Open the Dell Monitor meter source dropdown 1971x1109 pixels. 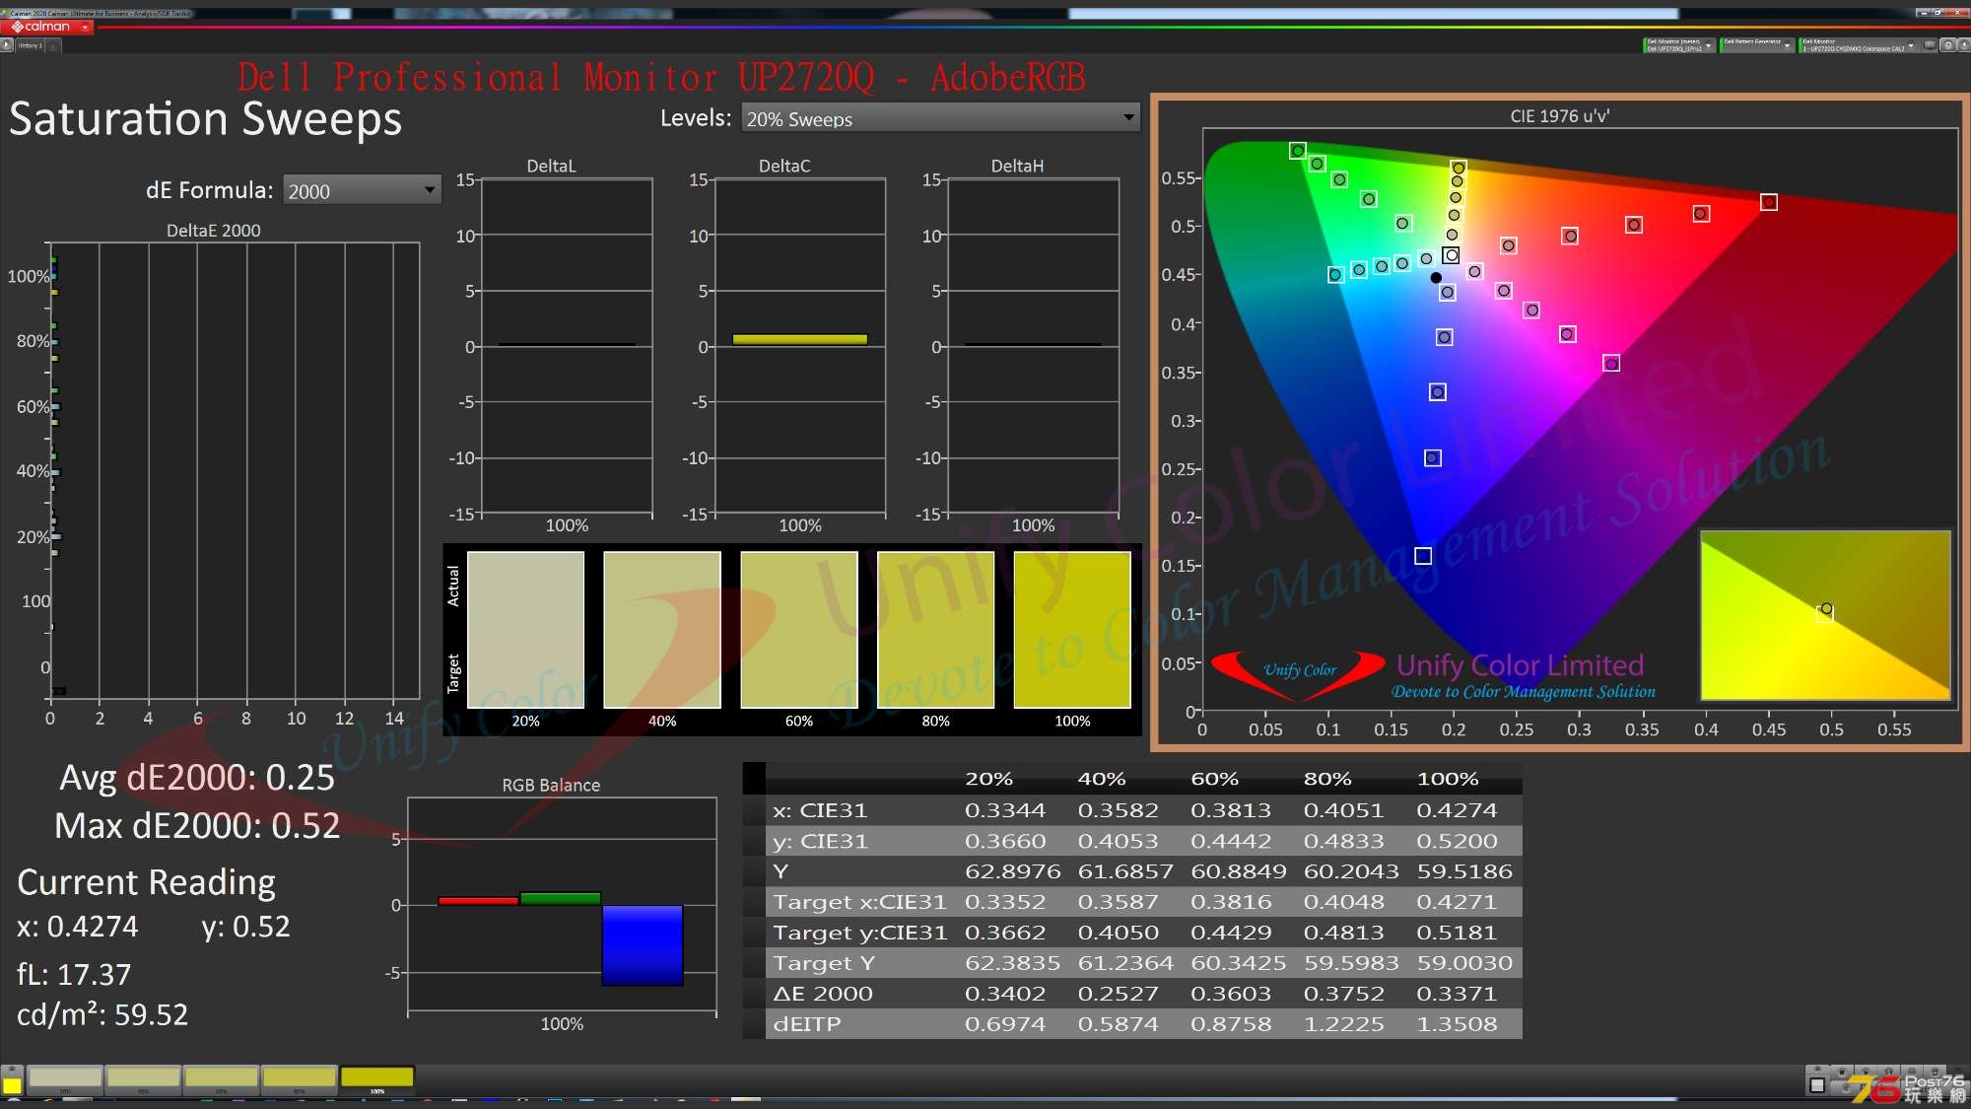click(x=1678, y=45)
